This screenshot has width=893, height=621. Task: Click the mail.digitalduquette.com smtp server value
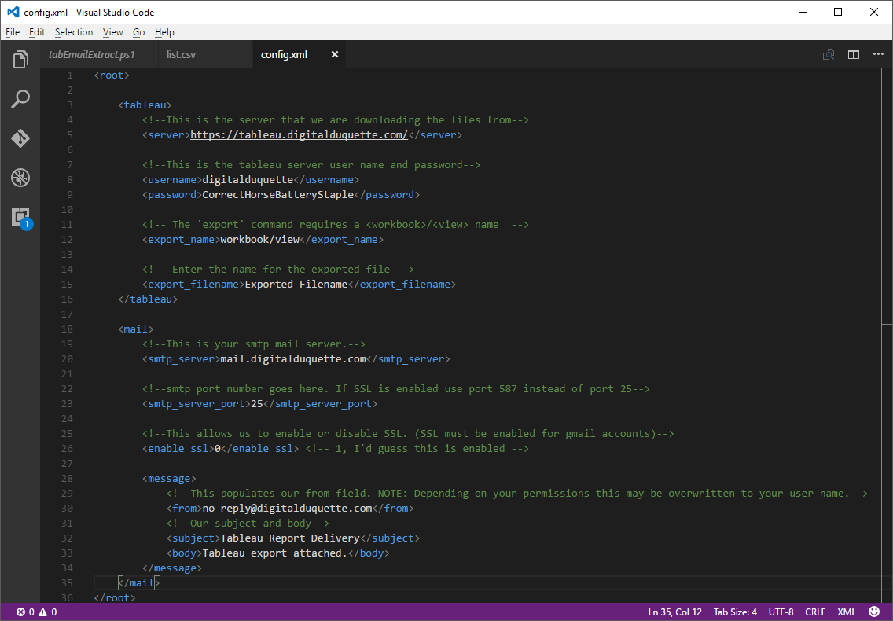point(293,359)
